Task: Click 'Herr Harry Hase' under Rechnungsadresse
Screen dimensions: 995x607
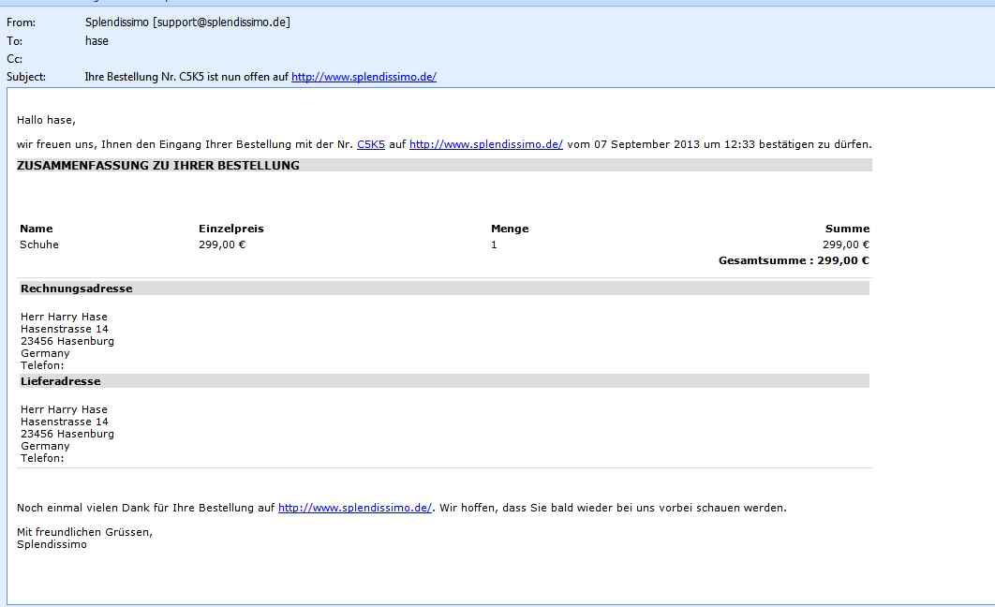Action: coord(64,317)
